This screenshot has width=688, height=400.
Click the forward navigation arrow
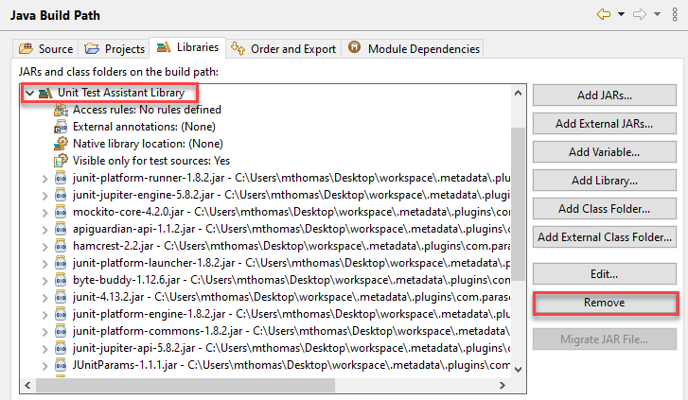coord(640,14)
